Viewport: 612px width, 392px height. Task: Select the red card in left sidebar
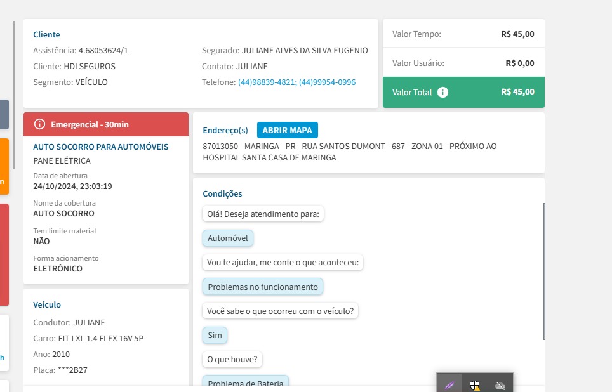[x=4, y=254]
